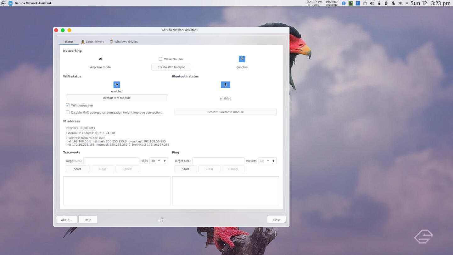The image size is (453, 255).
Task: Click the red window close button
Action: (56, 30)
